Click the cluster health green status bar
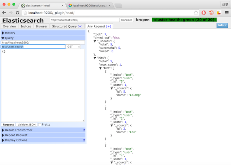The image size is (231, 165). [x=184, y=20]
